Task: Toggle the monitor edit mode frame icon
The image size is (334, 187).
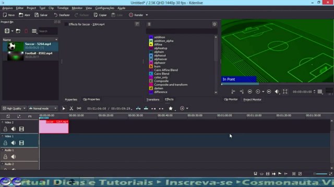Action: (x=285, y=91)
